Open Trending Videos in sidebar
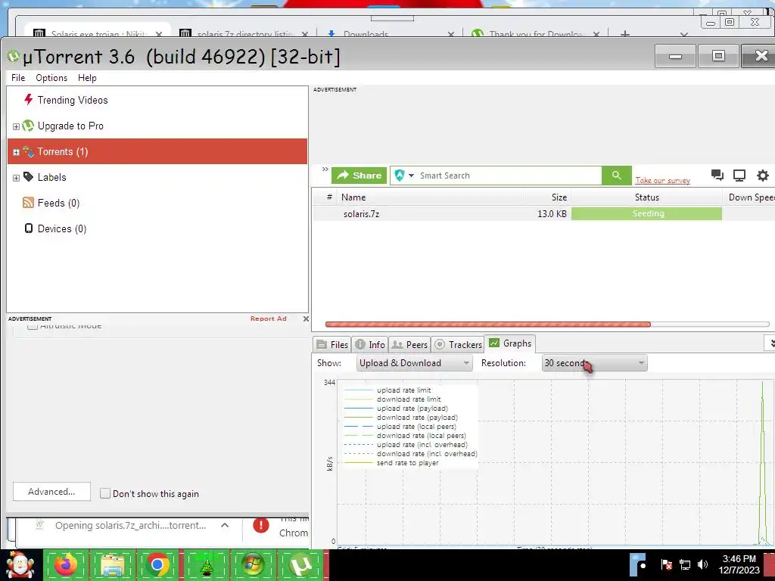 [72, 101]
